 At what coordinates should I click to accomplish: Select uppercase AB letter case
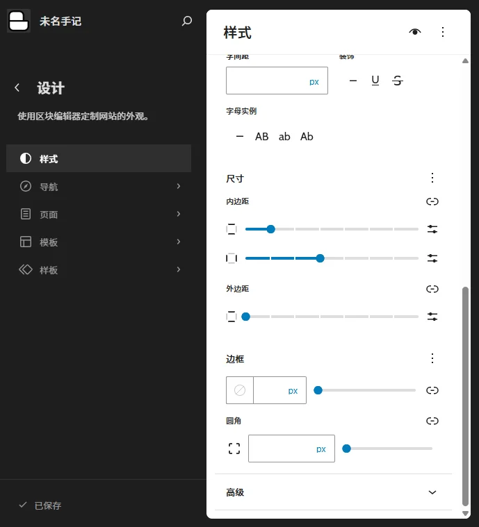pos(261,137)
